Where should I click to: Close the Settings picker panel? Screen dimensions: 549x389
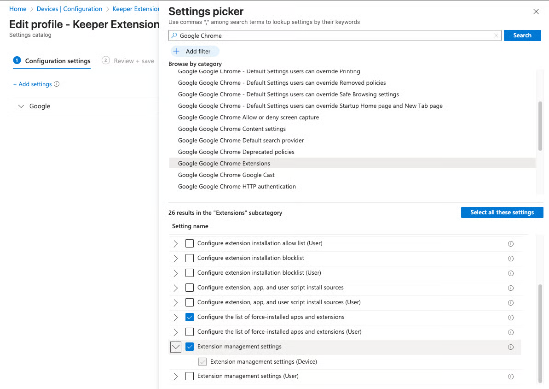(x=536, y=12)
